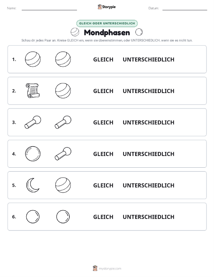Viewport: 214px width, 277px height.
Task: Click the striped ball icon left of the Mondphasen title
Action: [75, 32]
